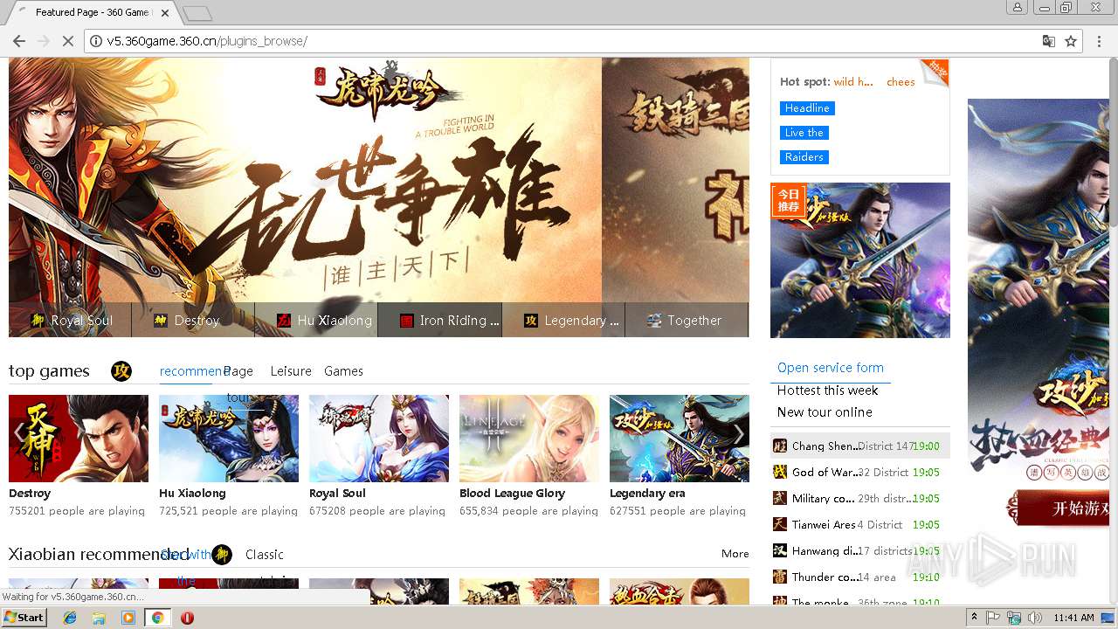Show previous games with left arrow
Screen dimensions: 1118x629
pos(18,433)
